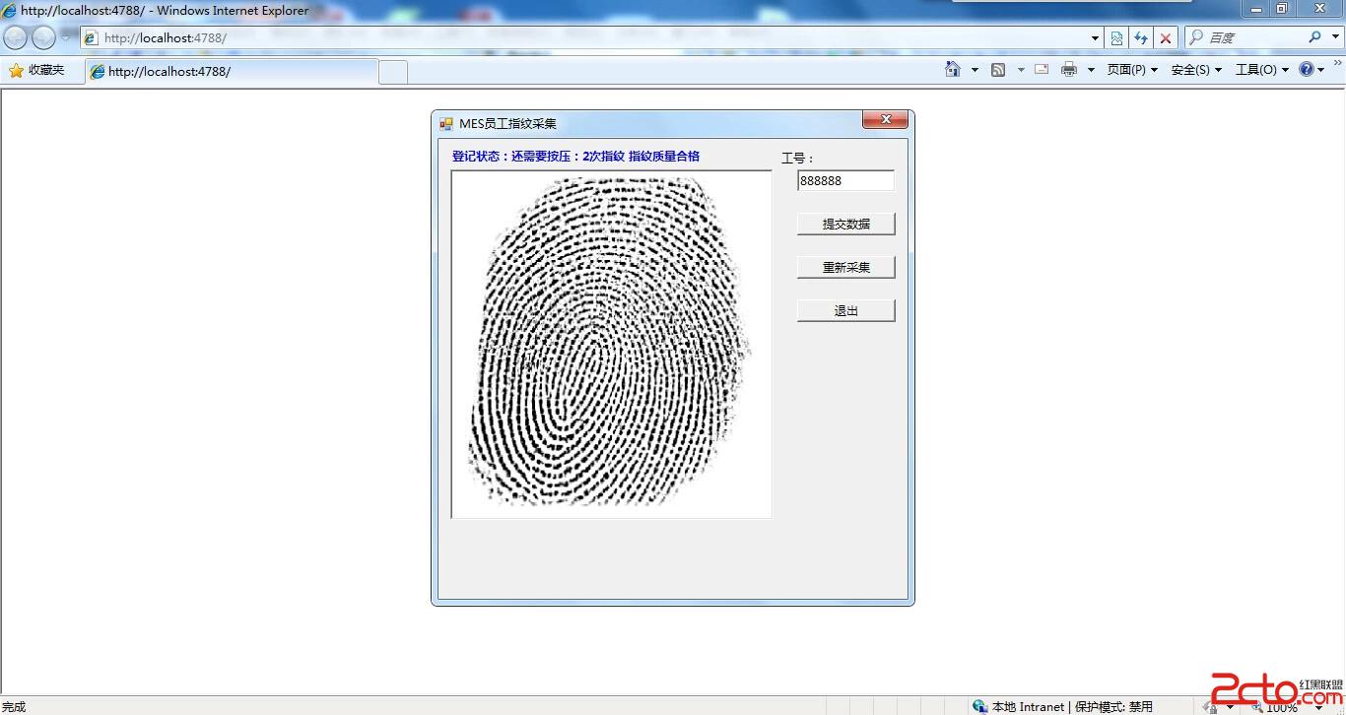Click the Read Mail envelope icon
1346x715 pixels.
point(1042,70)
